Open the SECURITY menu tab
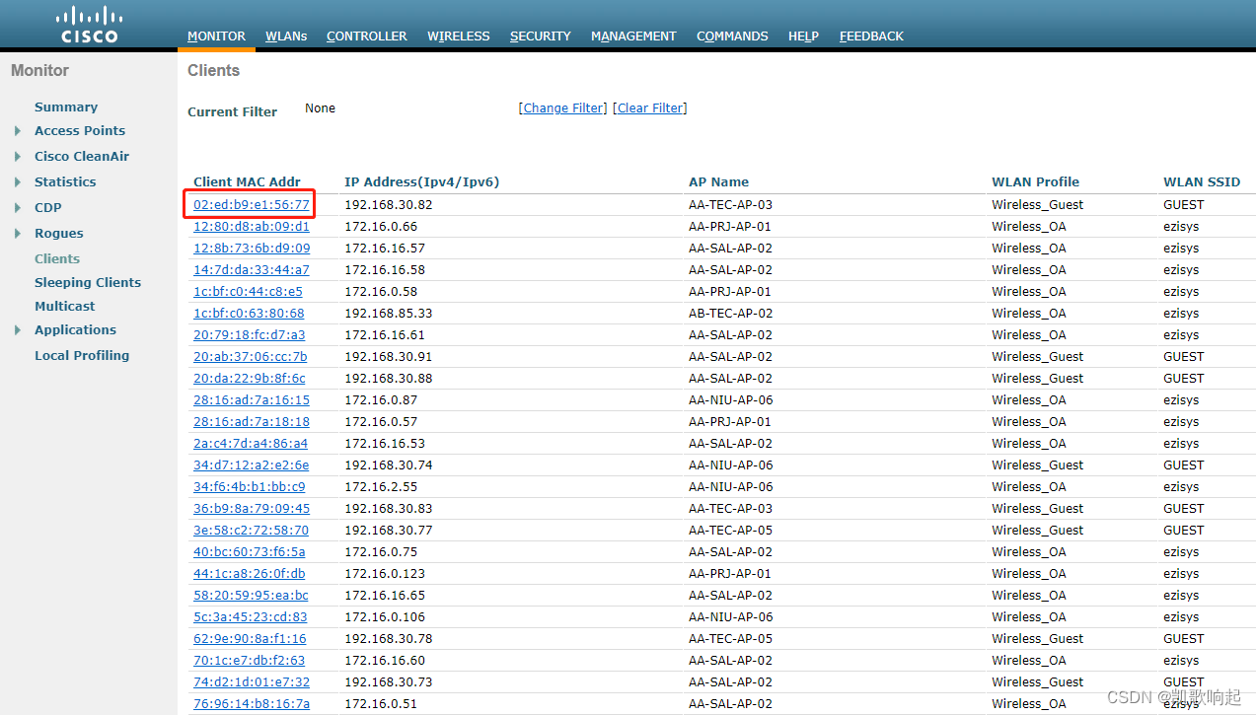The image size is (1256, 715). 541,36
